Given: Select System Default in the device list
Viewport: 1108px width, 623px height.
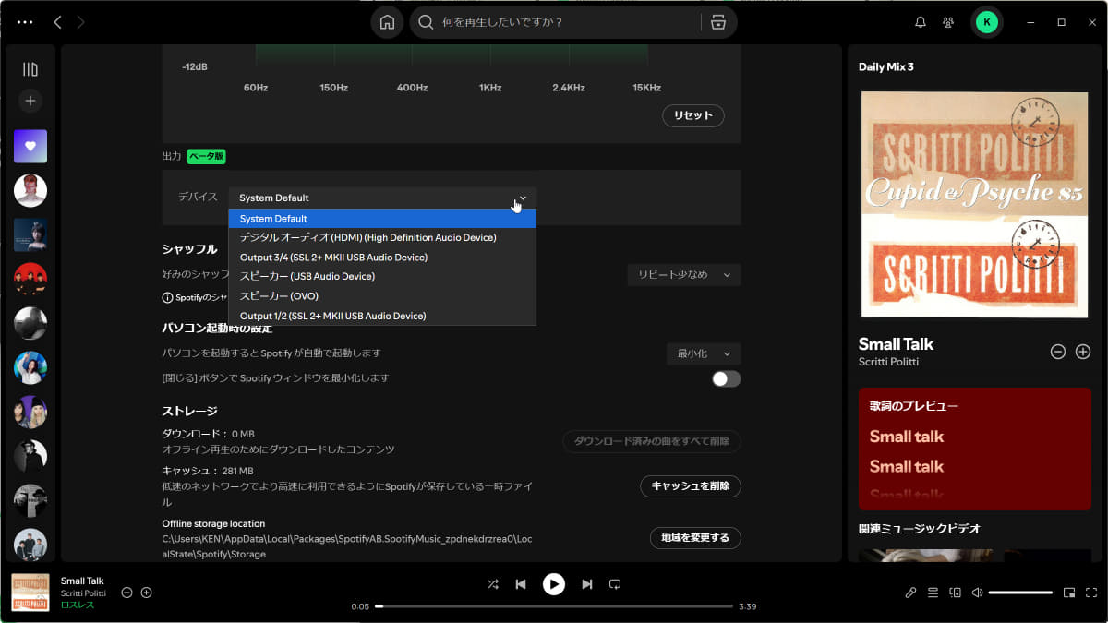Looking at the screenshot, I should pos(382,219).
